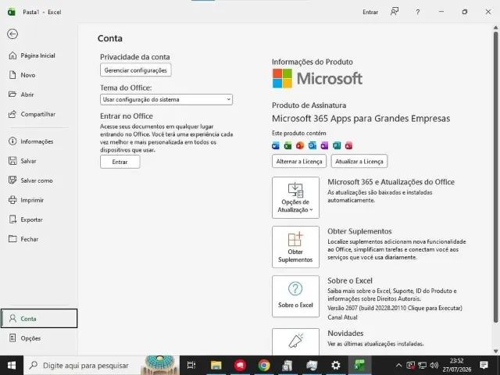Click the network icon in the system tray

tap(422, 366)
